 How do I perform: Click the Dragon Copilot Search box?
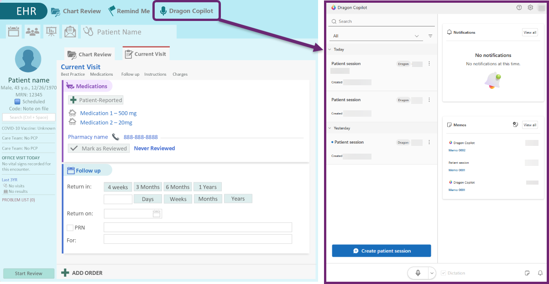pos(382,21)
